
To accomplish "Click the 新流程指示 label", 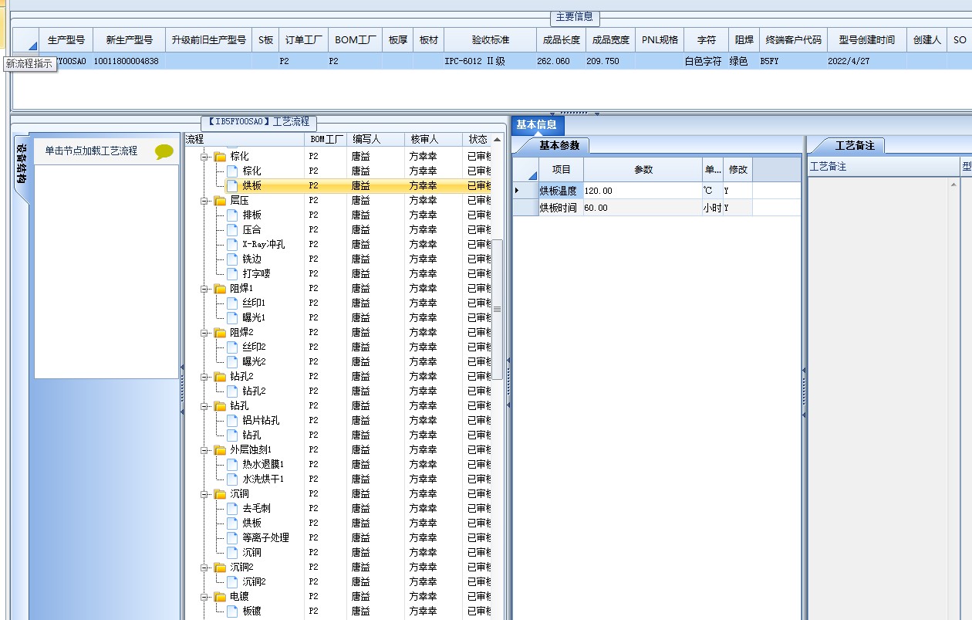I will 29,65.
